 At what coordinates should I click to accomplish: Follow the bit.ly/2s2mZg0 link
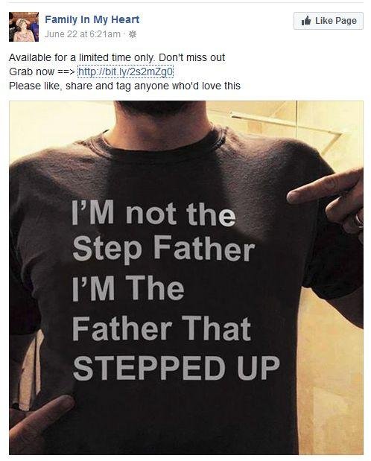point(125,71)
